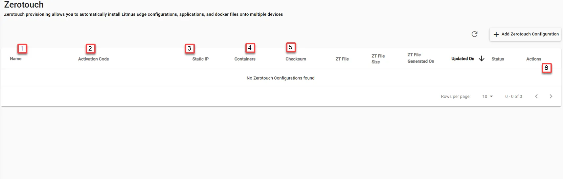The height and width of the screenshot is (179, 563).
Task: Click the No Zerotouch Configurations found message
Action: [281, 78]
